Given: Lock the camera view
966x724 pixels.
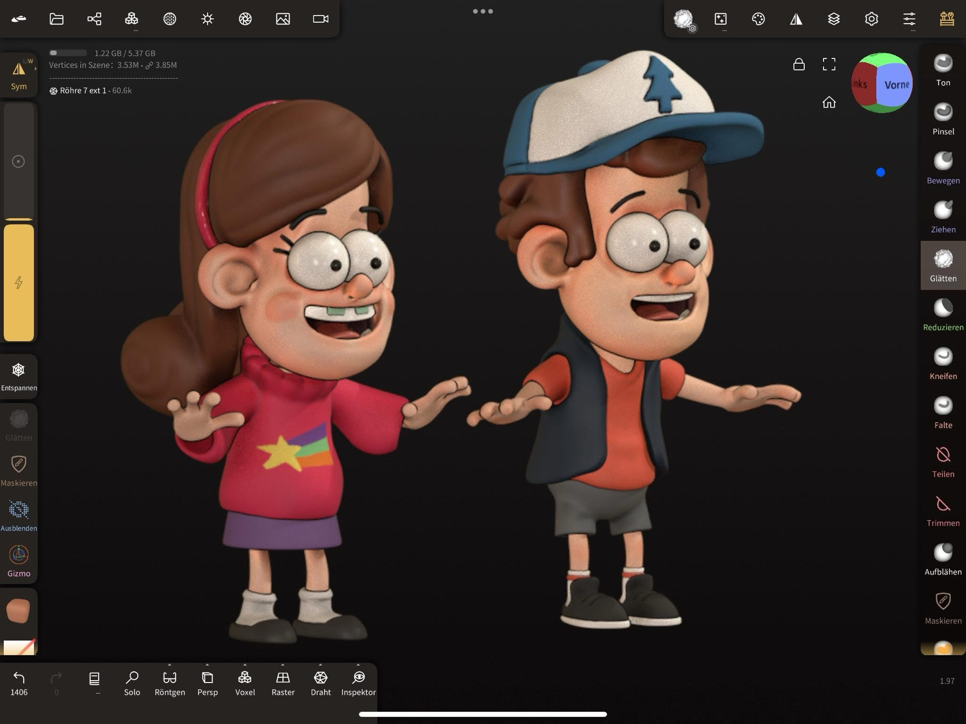Looking at the screenshot, I should coord(799,64).
